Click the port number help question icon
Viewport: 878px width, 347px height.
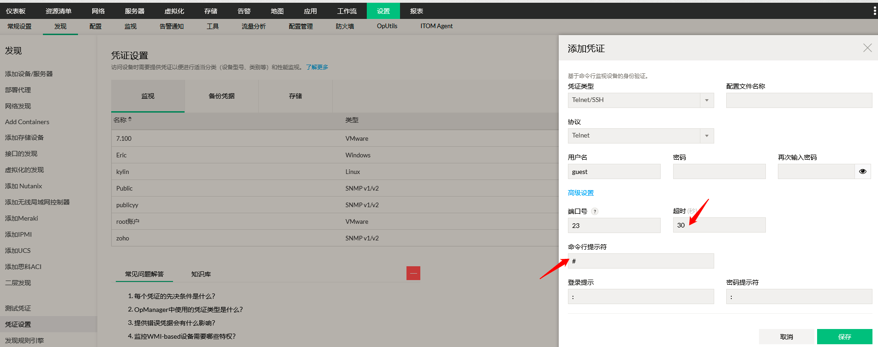tap(595, 211)
